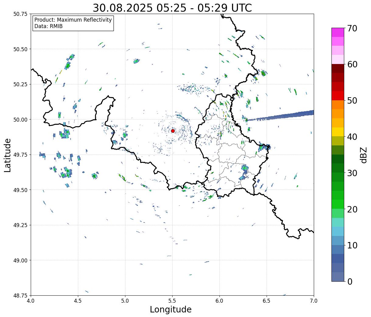Click the latitude tick label 50.25

pos(20,84)
